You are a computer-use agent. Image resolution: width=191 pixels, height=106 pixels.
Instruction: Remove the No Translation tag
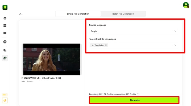click(x=106, y=45)
